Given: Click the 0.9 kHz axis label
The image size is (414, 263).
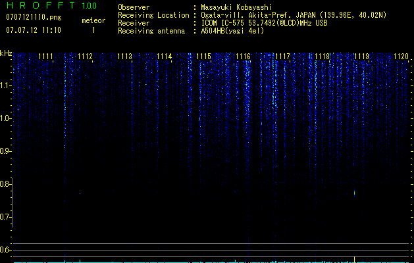Looking at the screenshot, I should [5, 151].
